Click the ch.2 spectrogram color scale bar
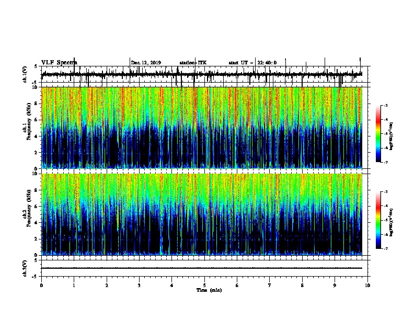Image resolution: width=414 pixels, height=320 pixels. coord(378,220)
